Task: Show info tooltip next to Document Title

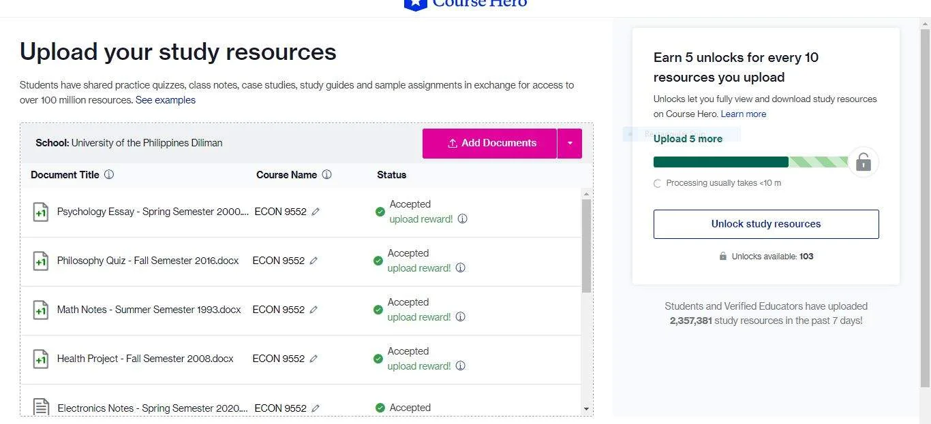Action: (x=109, y=175)
